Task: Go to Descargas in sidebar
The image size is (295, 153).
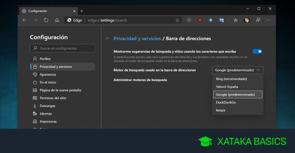Action: [x=48, y=106]
